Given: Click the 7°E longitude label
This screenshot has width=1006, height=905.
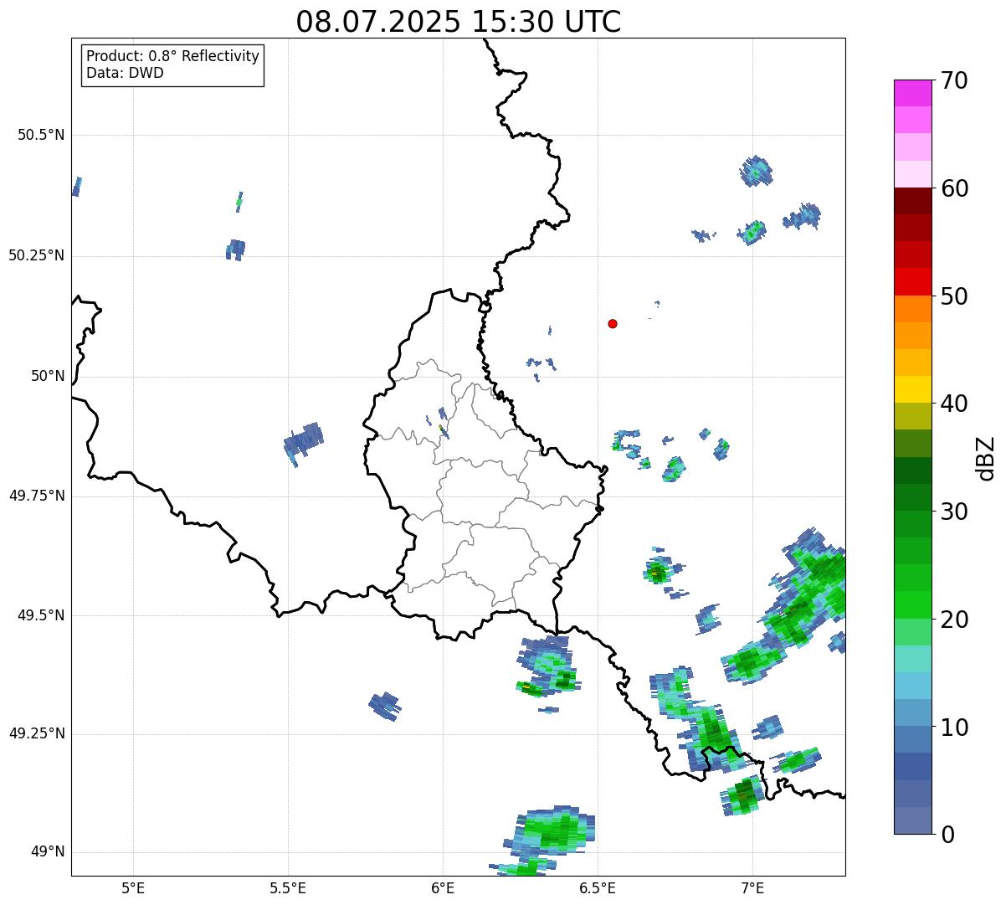Looking at the screenshot, I should coord(752,887).
